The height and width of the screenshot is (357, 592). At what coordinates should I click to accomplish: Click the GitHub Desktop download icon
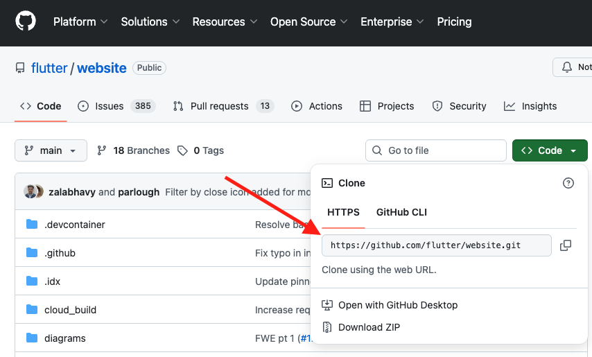point(327,305)
